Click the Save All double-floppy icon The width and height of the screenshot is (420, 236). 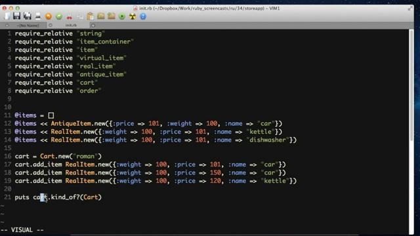[x=28, y=16]
